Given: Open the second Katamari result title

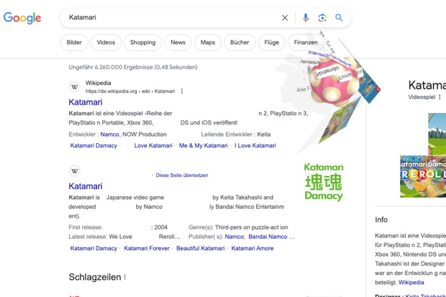Looking at the screenshot, I should 85,186.
